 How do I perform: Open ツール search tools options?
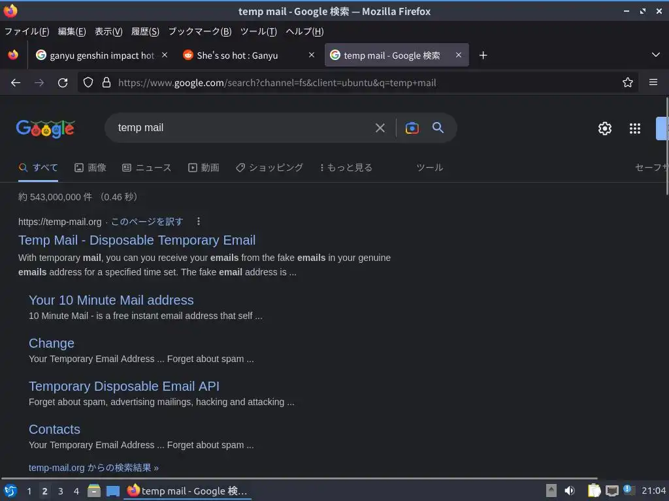(x=430, y=168)
